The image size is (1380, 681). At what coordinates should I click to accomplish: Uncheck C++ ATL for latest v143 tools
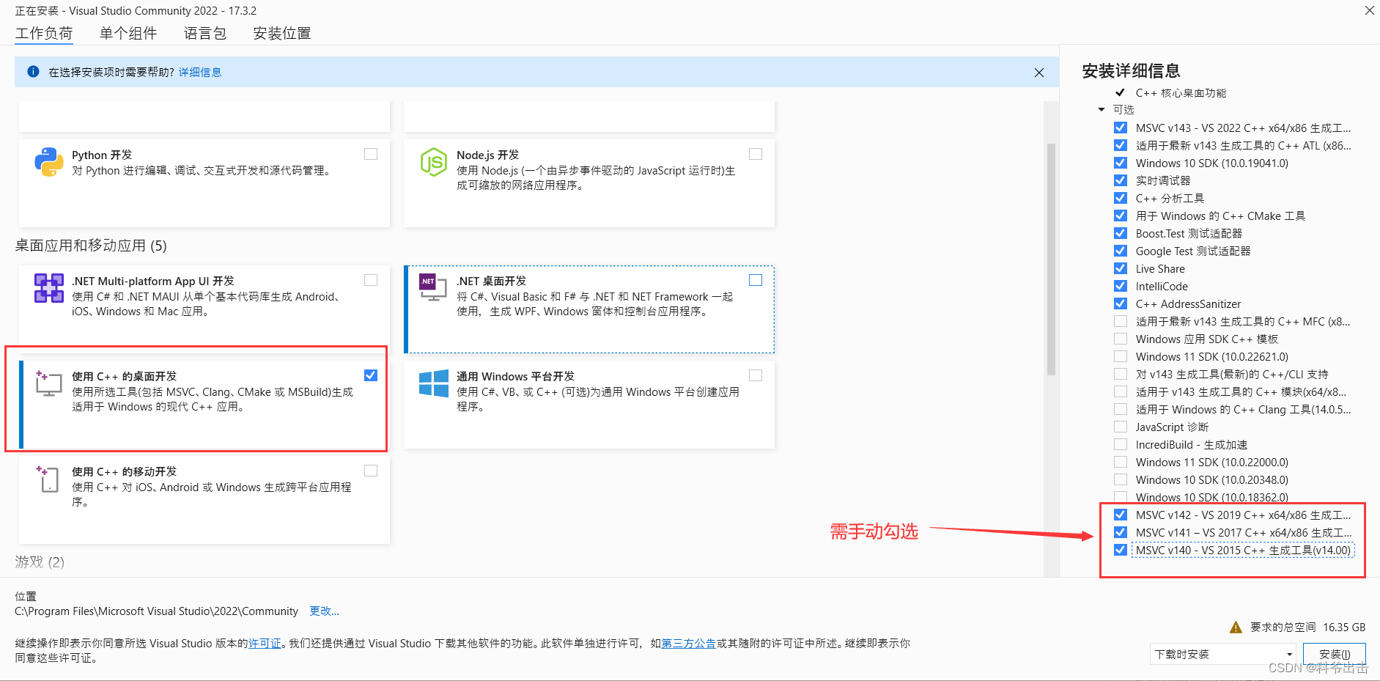[x=1121, y=145]
